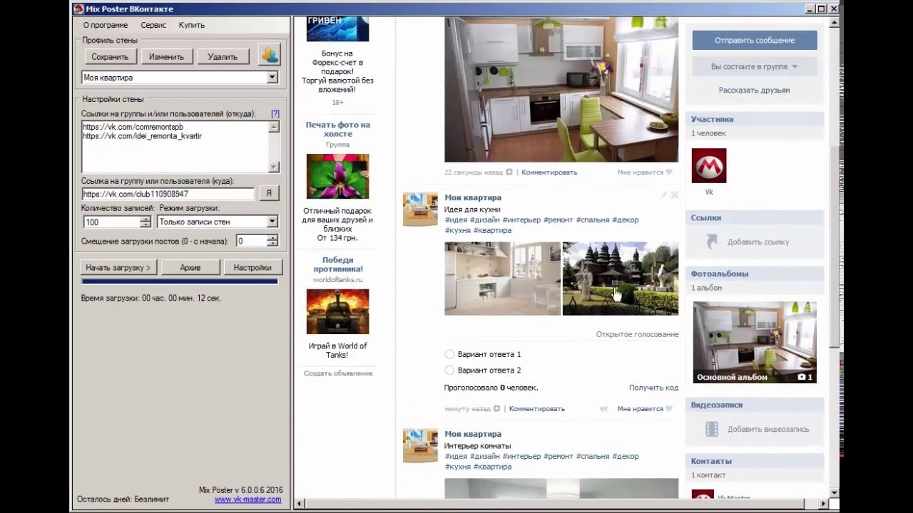The height and width of the screenshot is (513, 913).
Task: Click the Изменить profile button
Action: pos(167,56)
